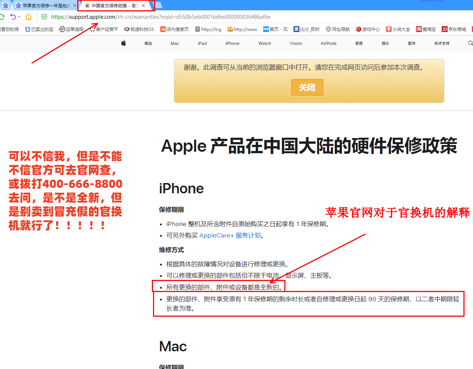Open the 京东商城 bookmark
Image resolution: width=473 pixels, height=369 pixels.
pyautogui.click(x=454, y=29)
